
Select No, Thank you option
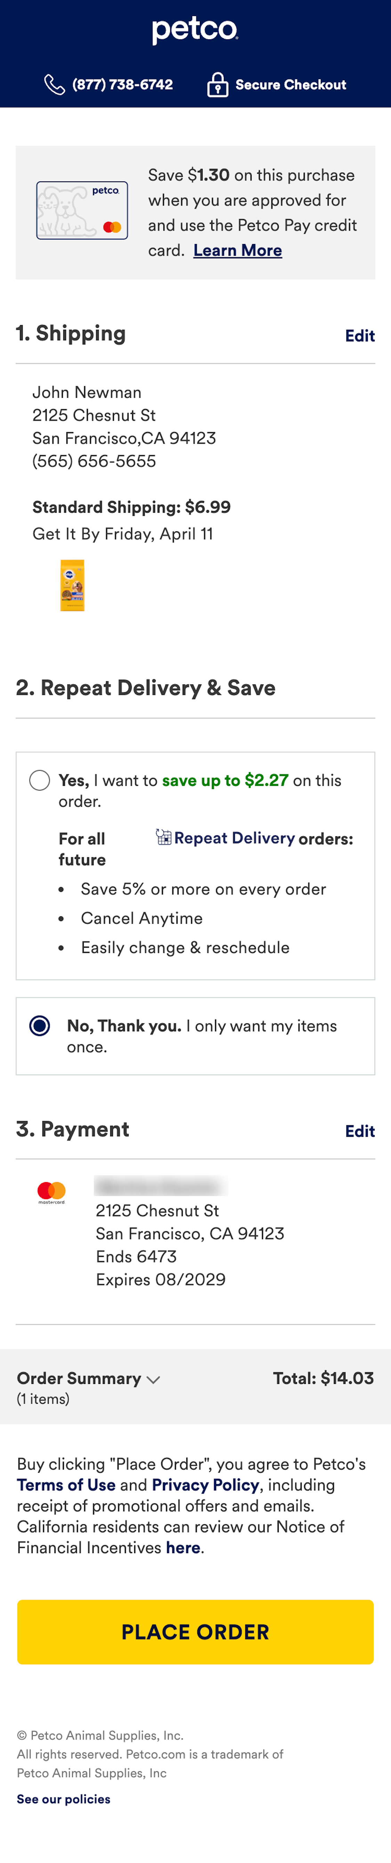click(40, 1026)
